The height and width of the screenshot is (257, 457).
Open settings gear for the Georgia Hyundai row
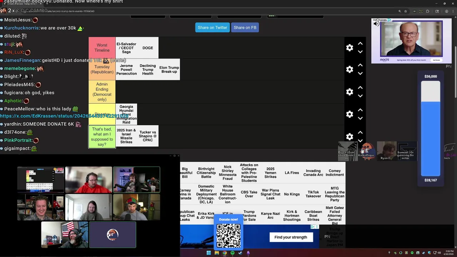point(350,114)
